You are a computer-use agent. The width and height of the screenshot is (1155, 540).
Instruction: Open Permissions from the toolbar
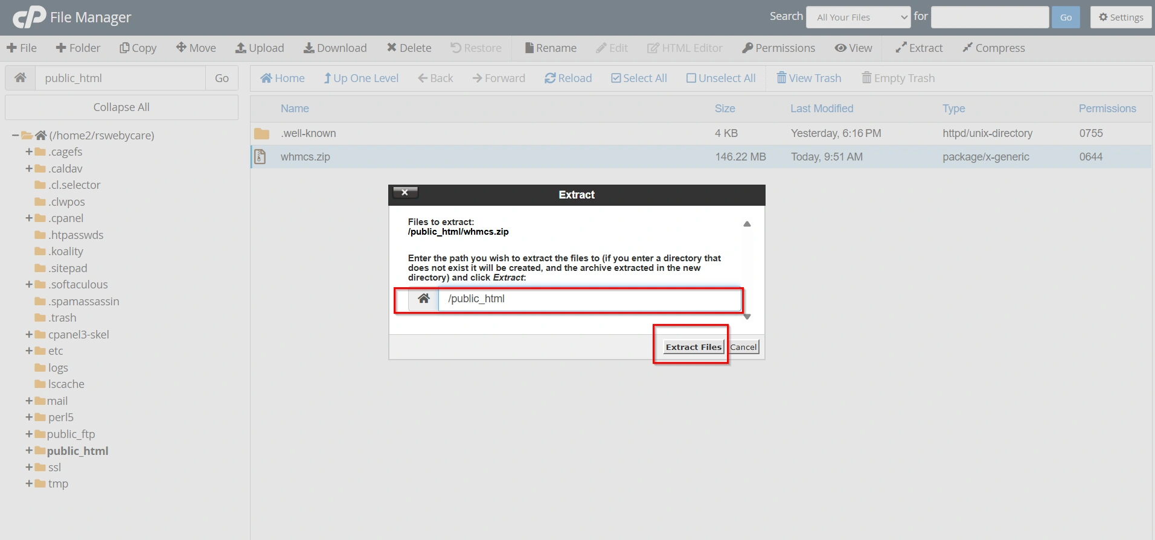pyautogui.click(x=779, y=48)
